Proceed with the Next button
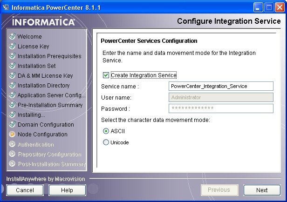 tap(262, 190)
